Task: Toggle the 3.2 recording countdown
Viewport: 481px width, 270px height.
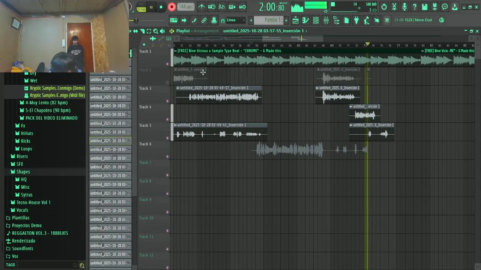Action: 222,7
